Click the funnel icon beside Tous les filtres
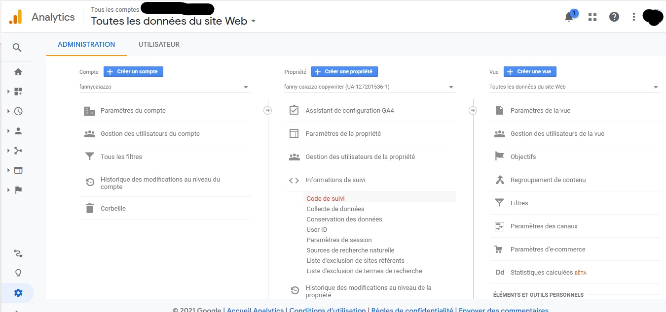This screenshot has height=312, width=666. [x=89, y=156]
